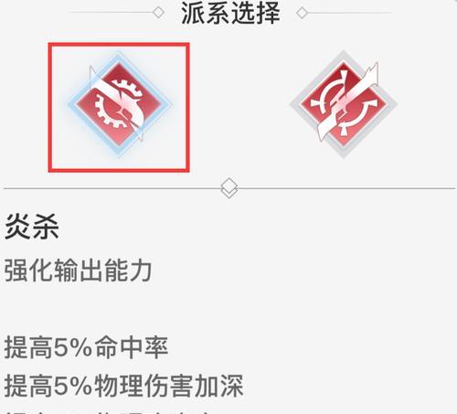Select the 炎杀 faction name heading

coord(32,227)
